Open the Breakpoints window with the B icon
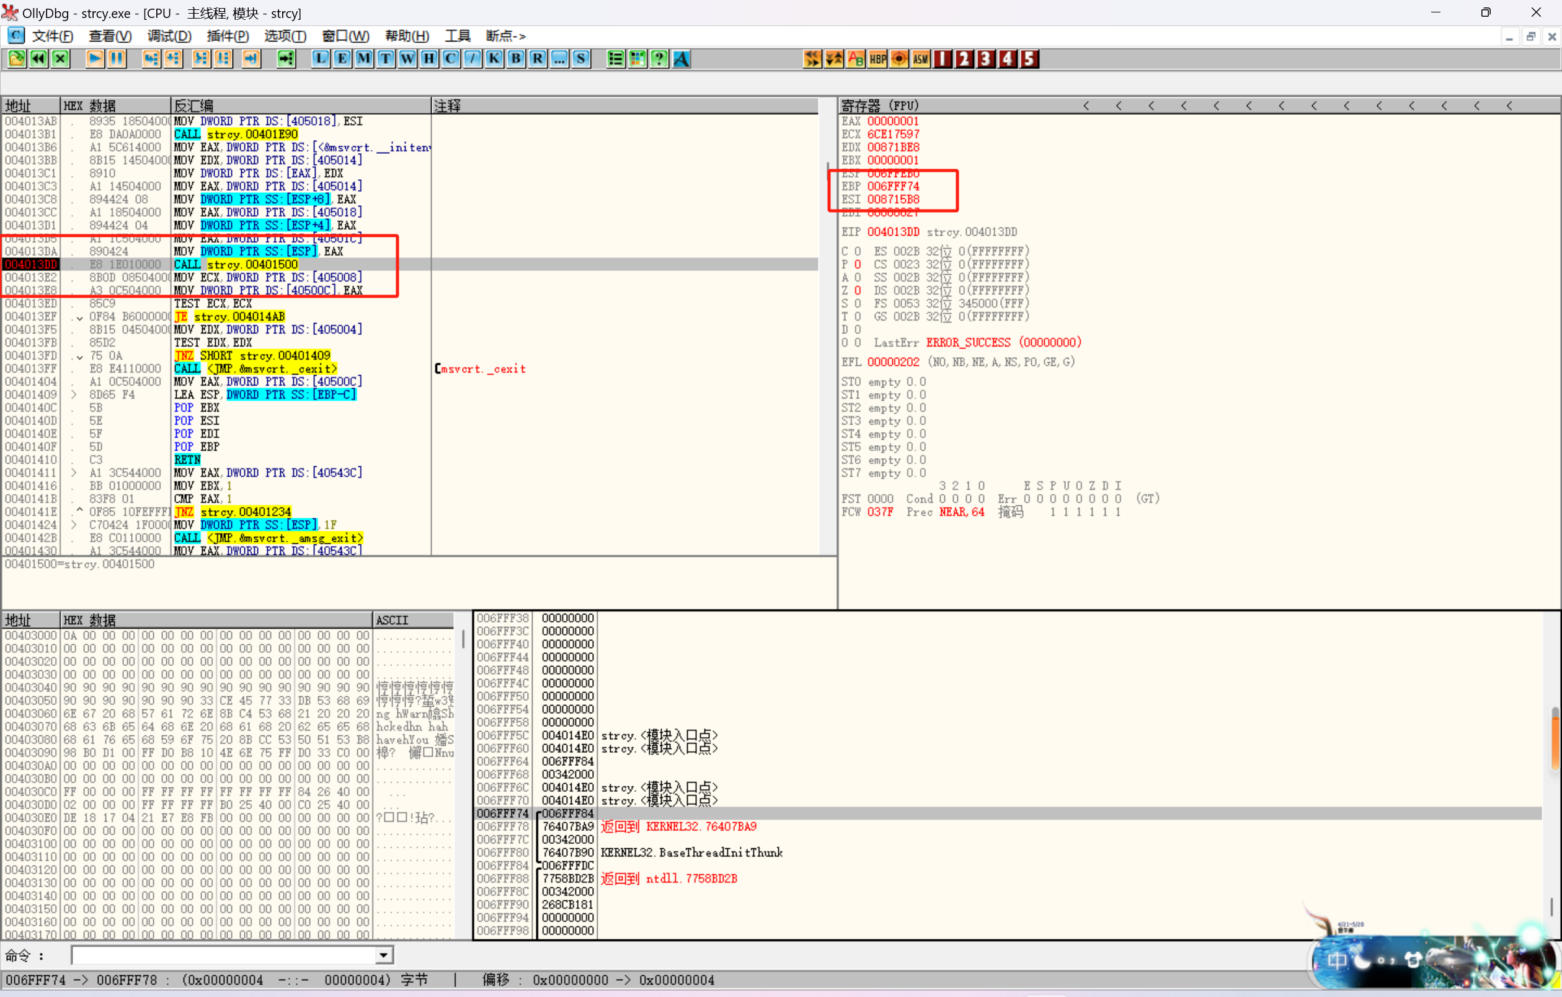 tap(517, 59)
